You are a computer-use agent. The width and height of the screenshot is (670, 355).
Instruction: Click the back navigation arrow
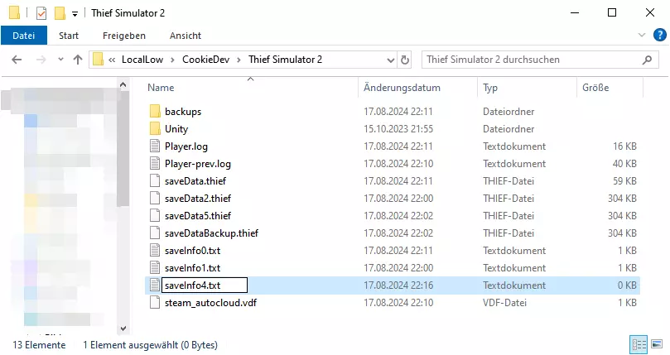coord(17,60)
